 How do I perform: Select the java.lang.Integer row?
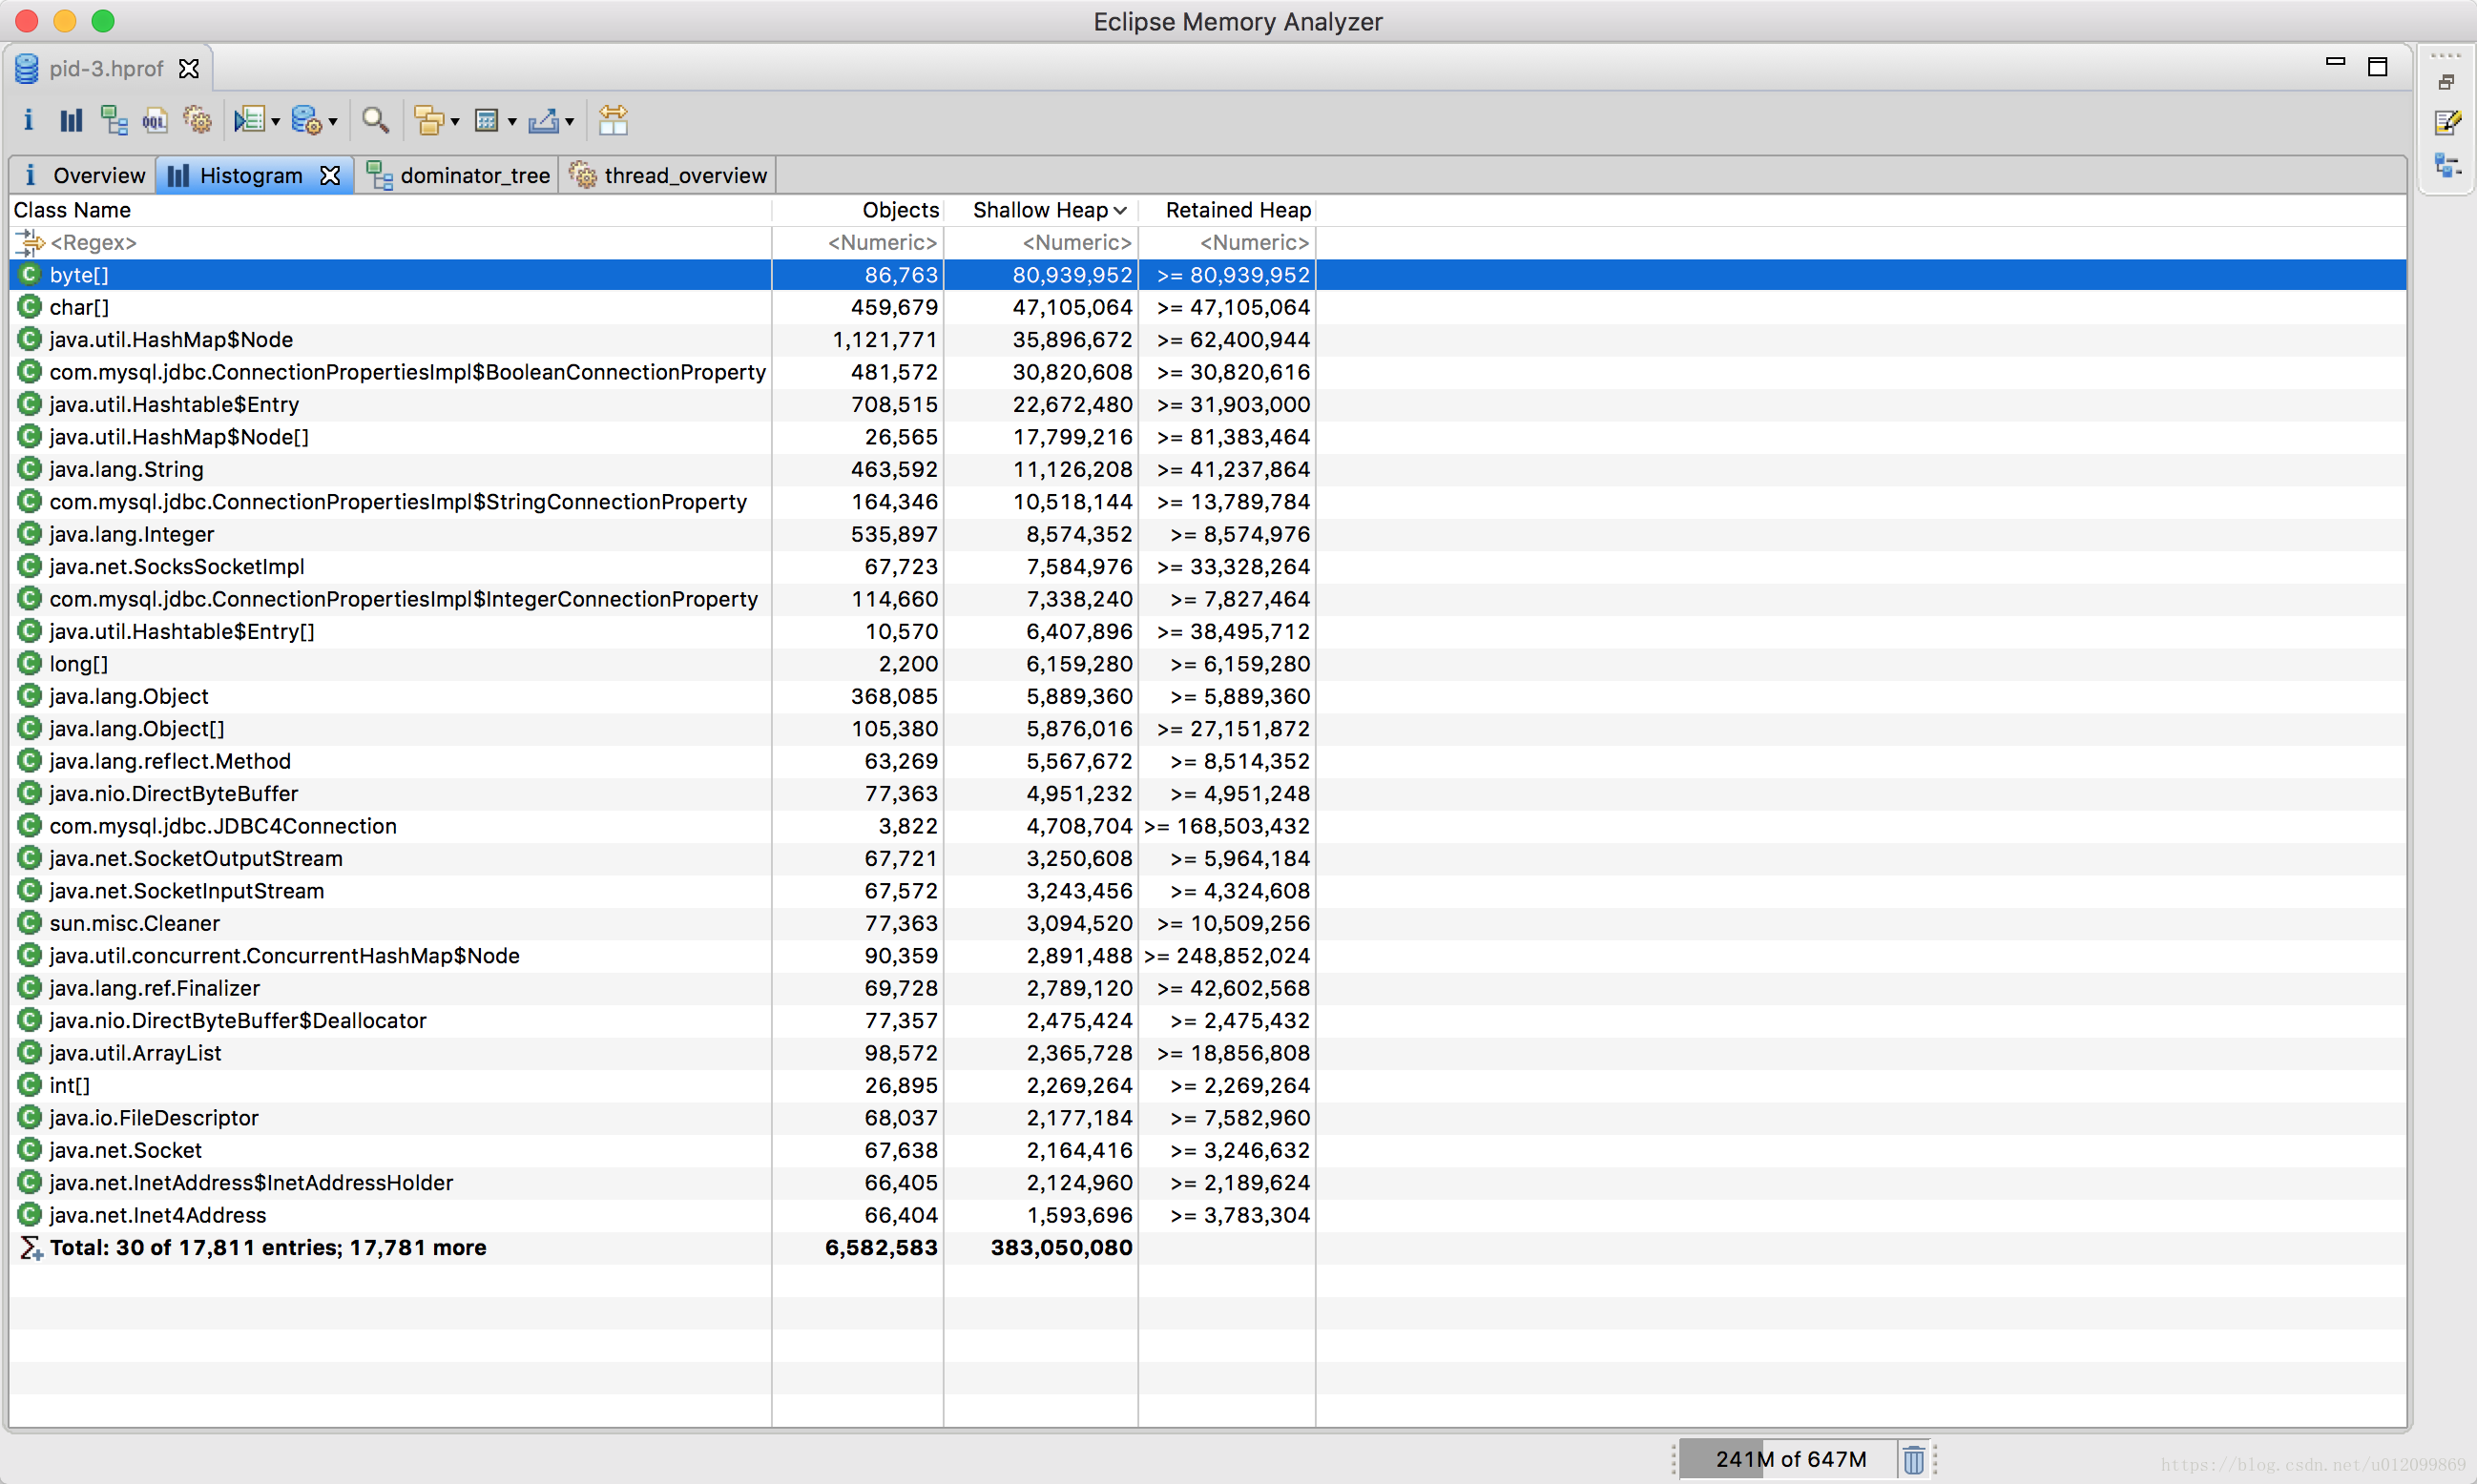pyautogui.click(x=1207, y=534)
